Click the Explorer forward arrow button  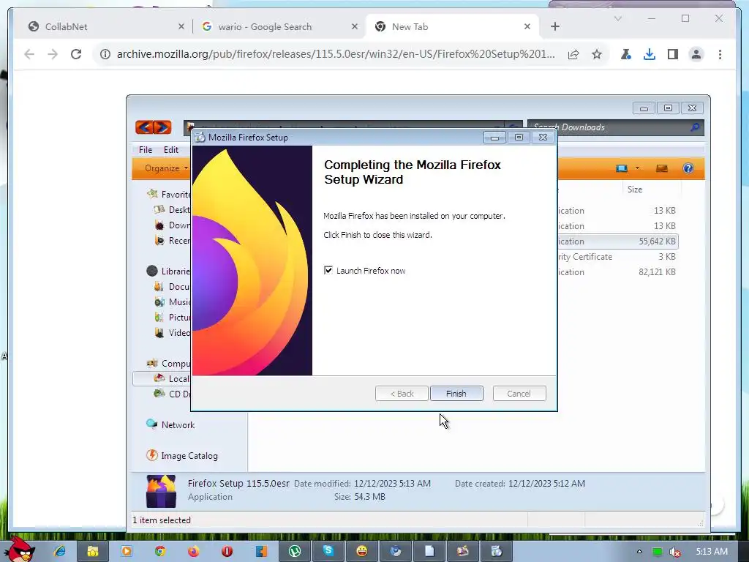point(162,127)
